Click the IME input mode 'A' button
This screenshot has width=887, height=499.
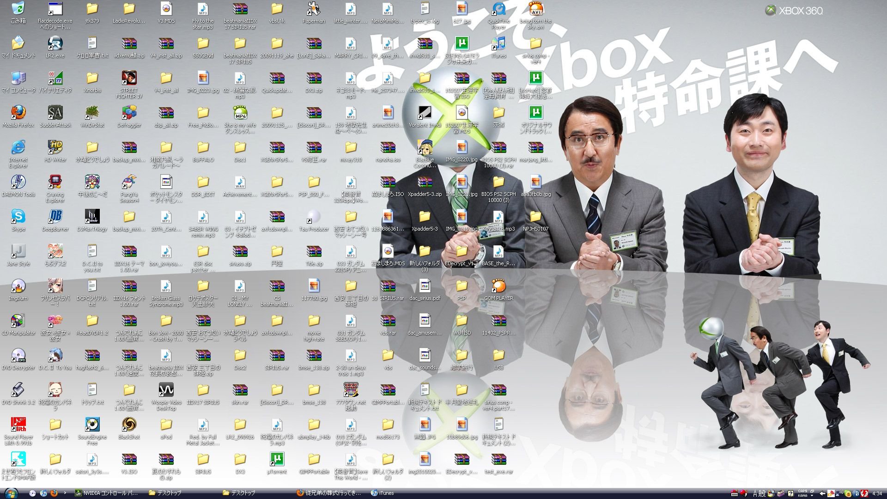coord(756,493)
